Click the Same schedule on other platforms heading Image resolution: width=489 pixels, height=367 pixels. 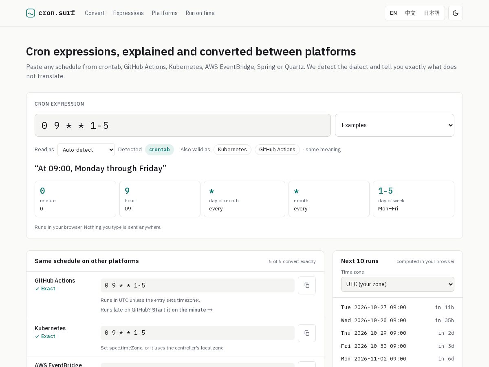87,261
